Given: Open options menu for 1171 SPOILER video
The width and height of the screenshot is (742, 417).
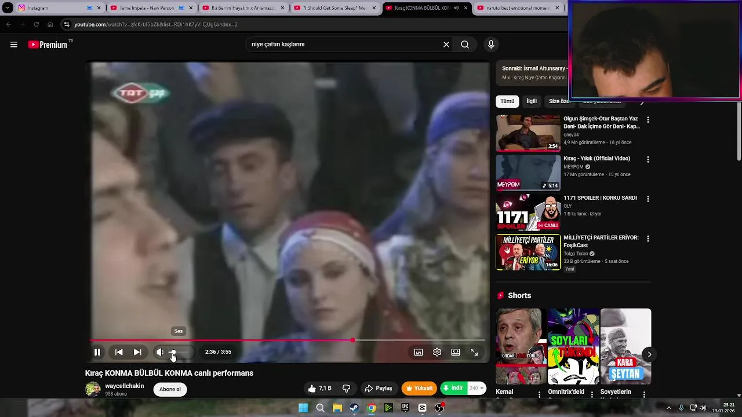Looking at the screenshot, I should 648,199.
